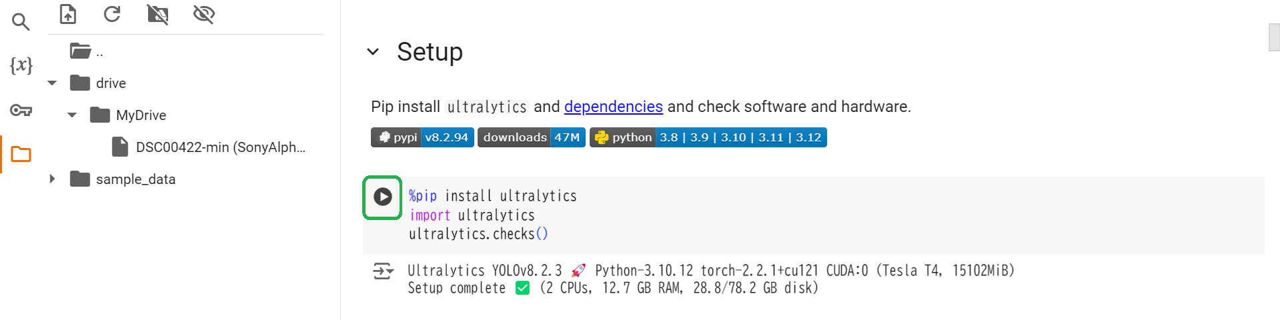Click the pypi v8.2.94 badge

(422, 137)
